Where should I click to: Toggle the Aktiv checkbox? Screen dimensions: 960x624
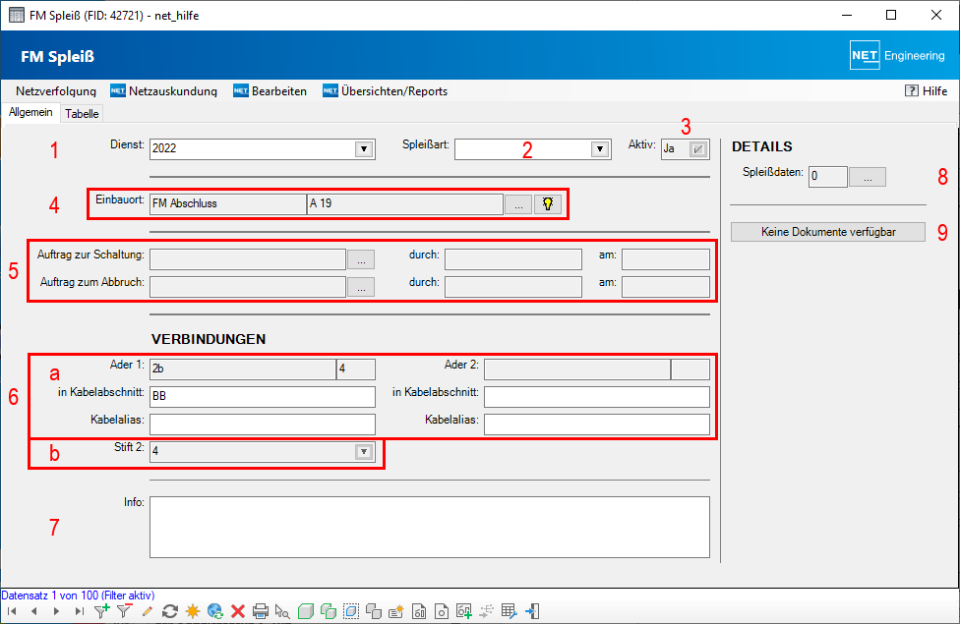tap(698, 149)
